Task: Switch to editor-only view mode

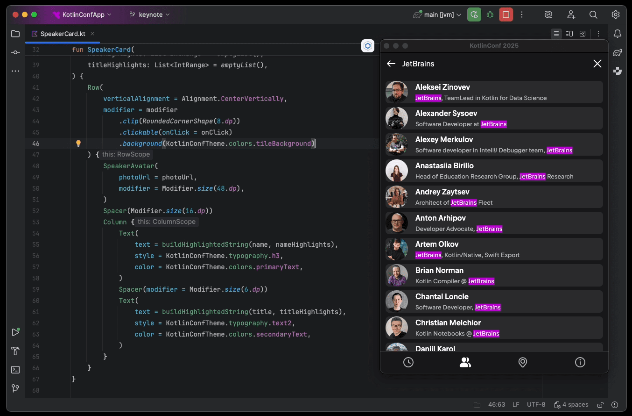Action: [x=556, y=34]
